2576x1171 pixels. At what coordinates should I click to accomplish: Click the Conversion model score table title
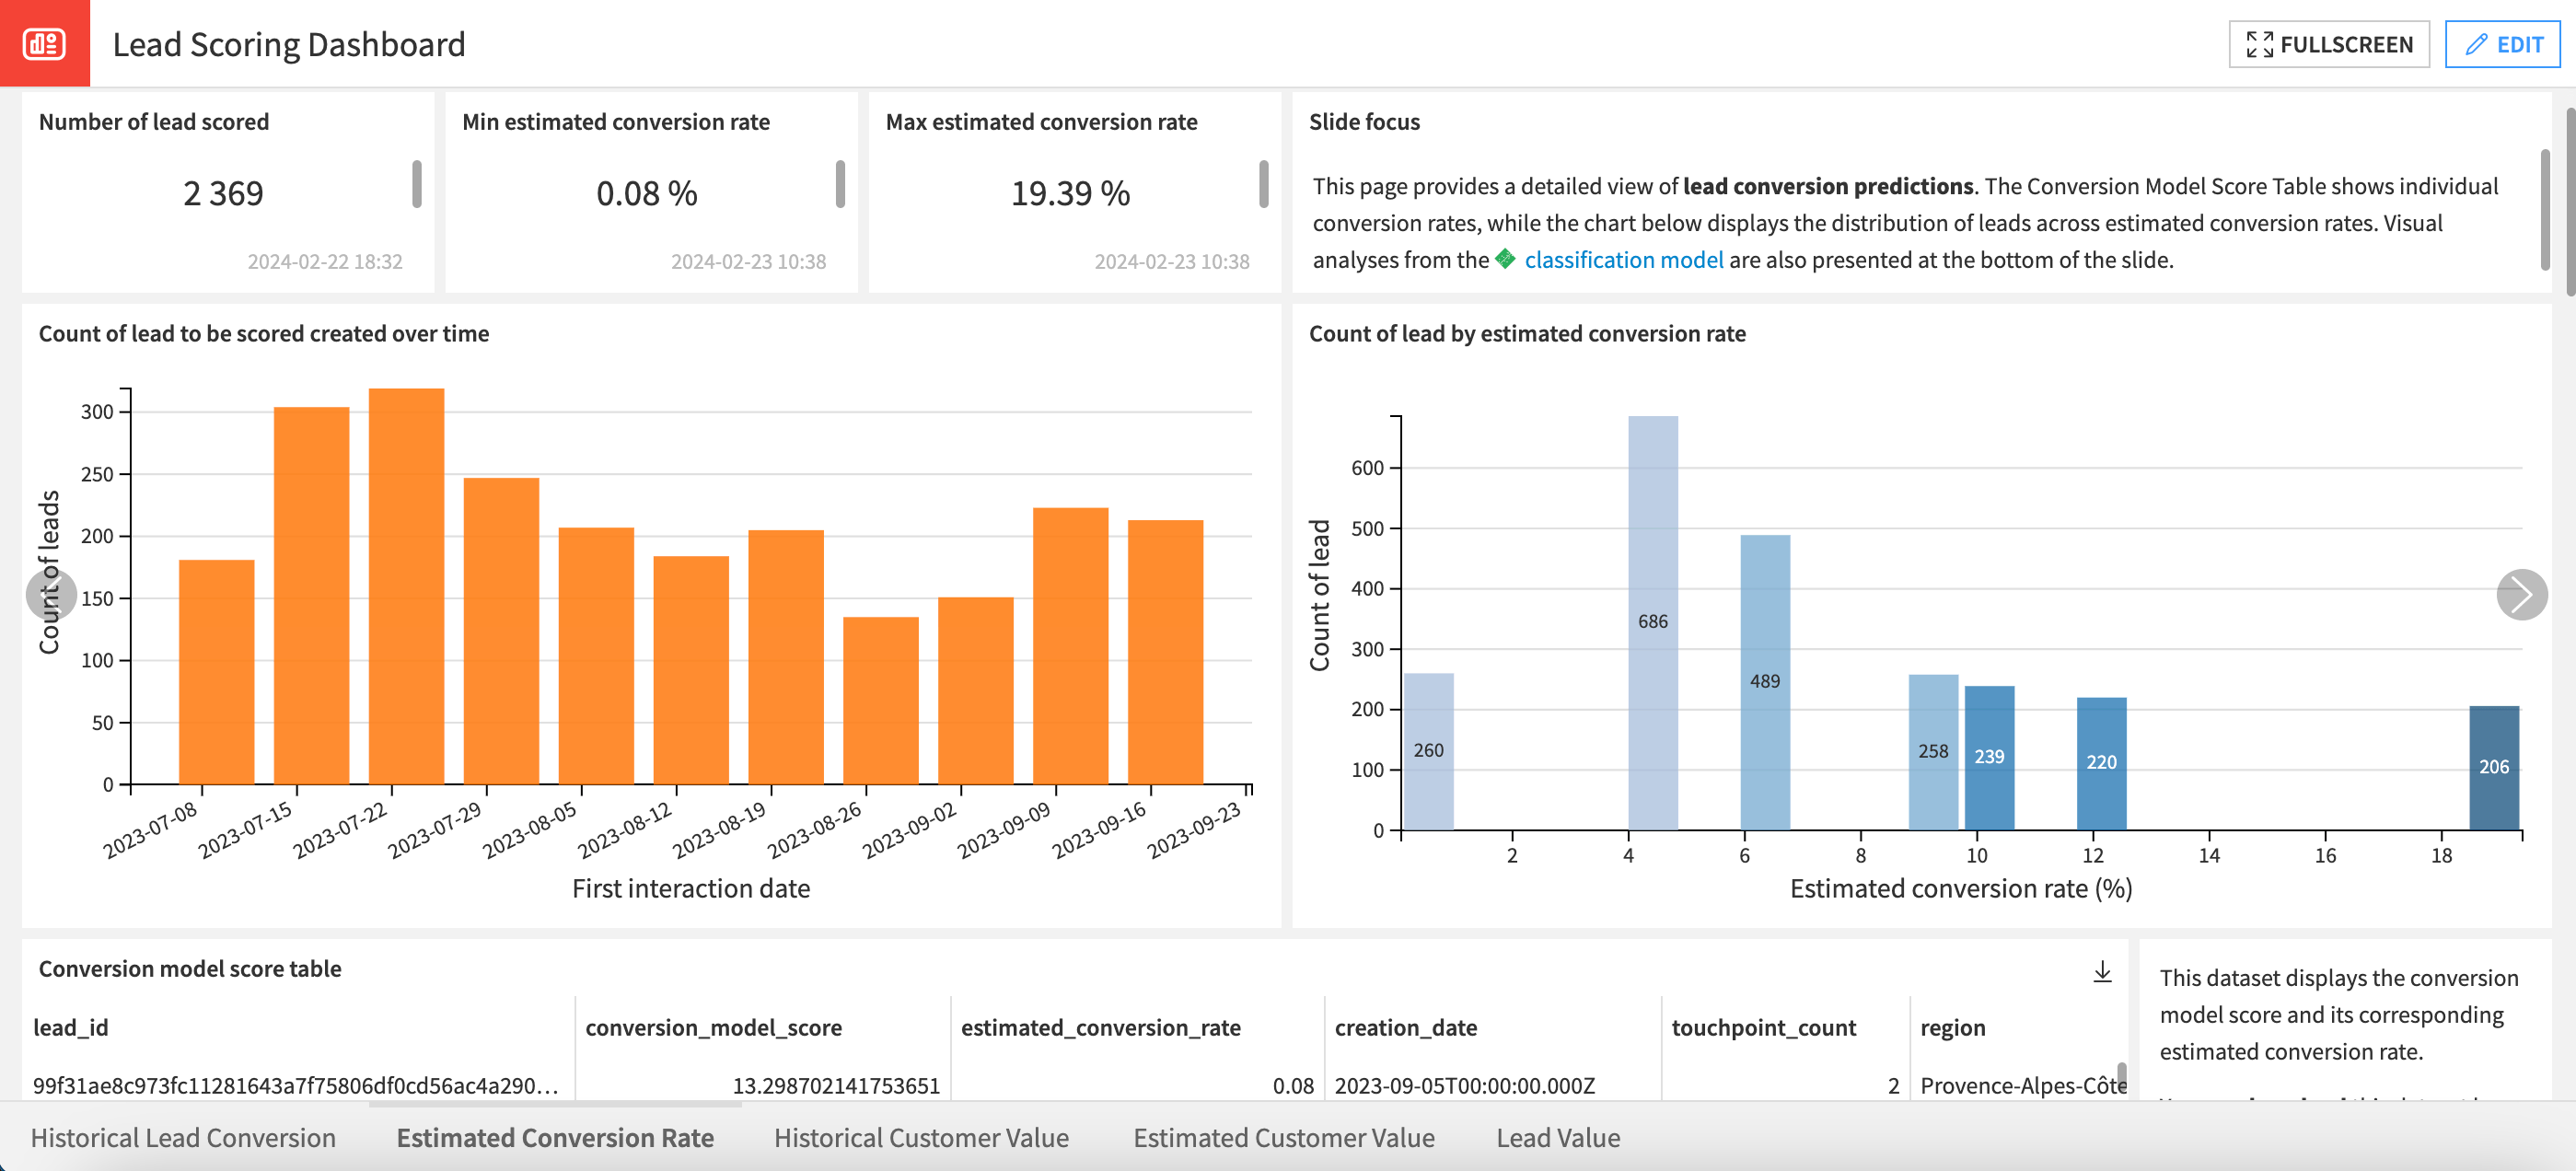[x=190, y=968]
